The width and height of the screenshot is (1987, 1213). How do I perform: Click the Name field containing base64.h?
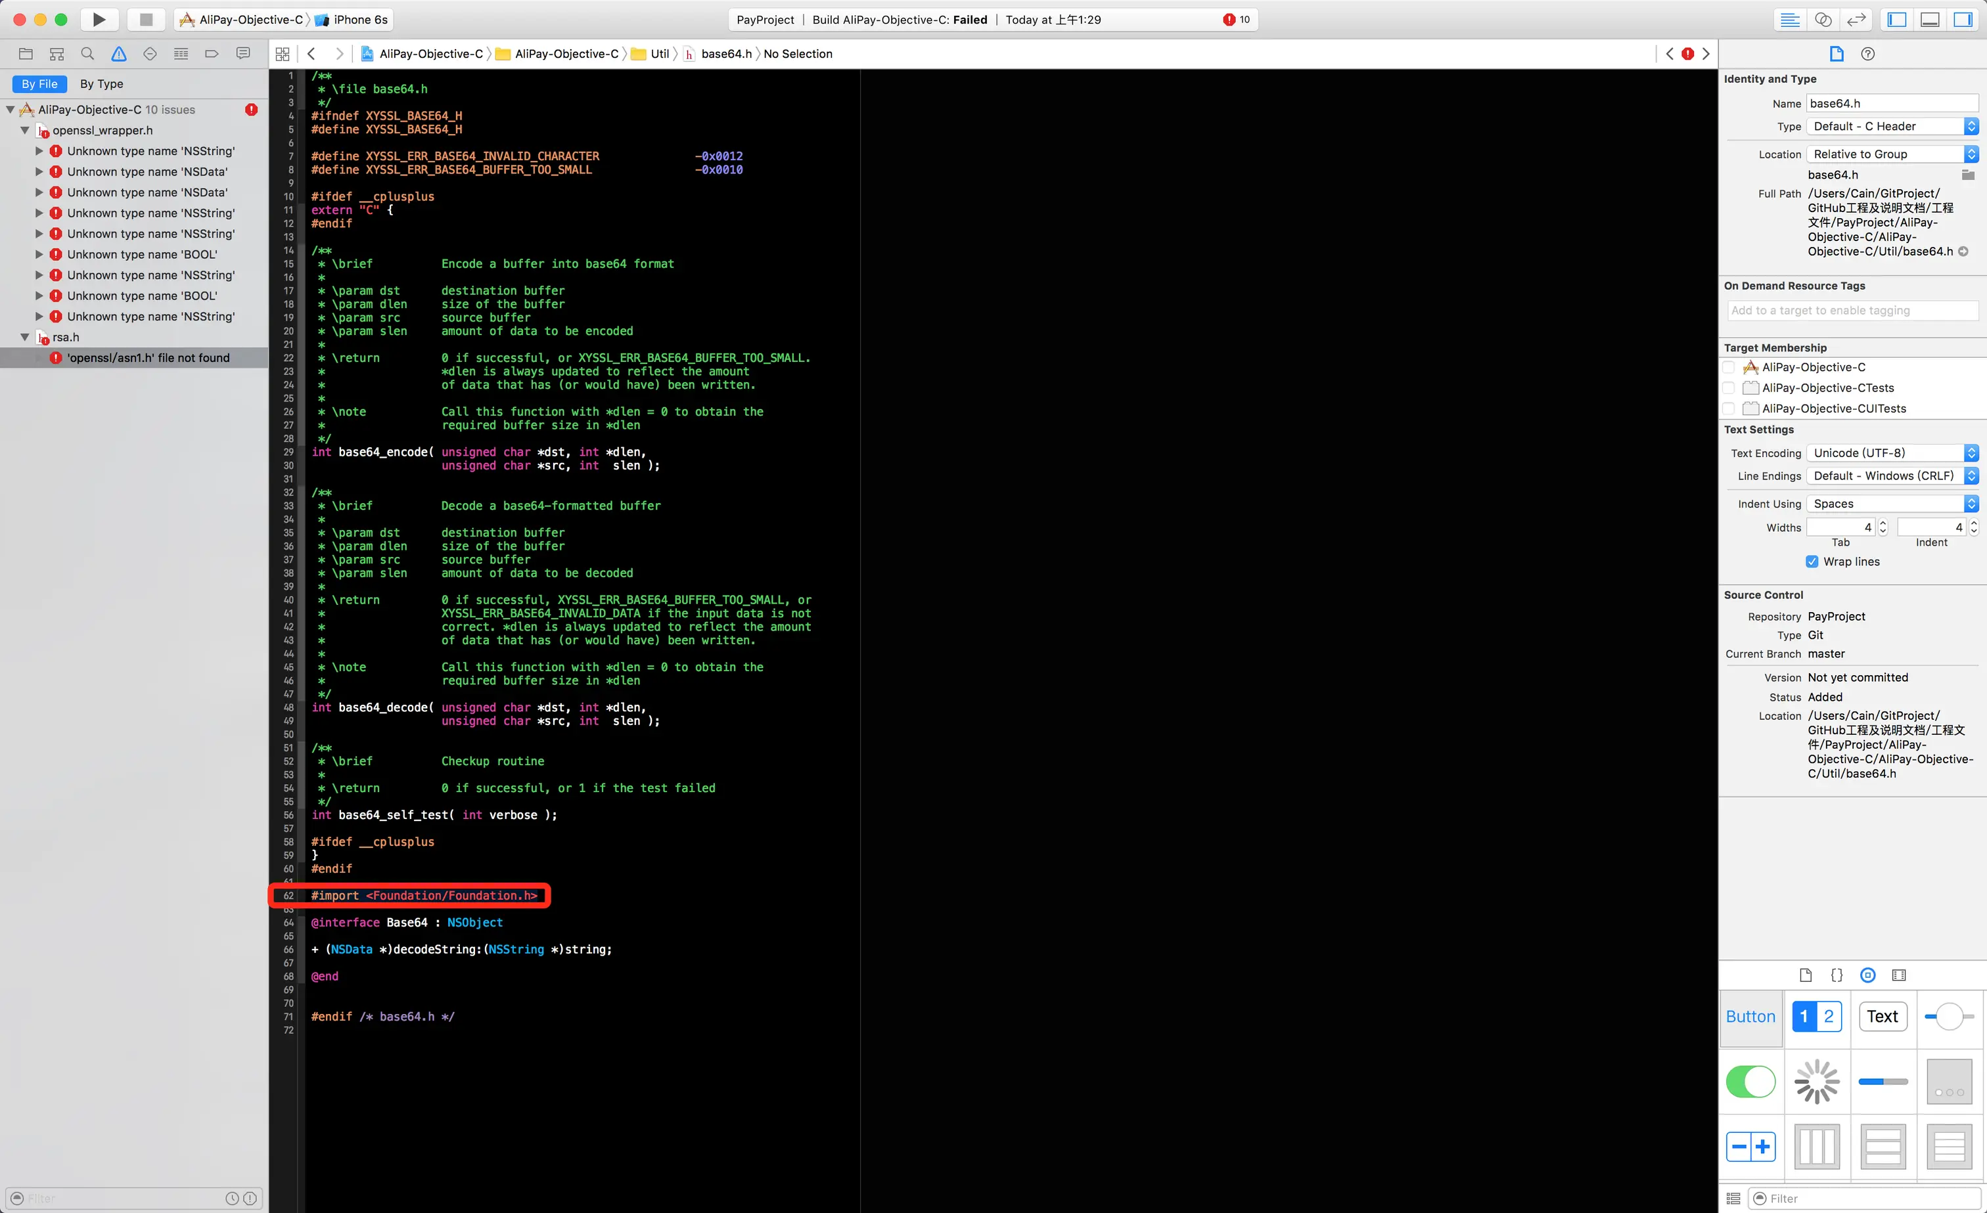[1891, 103]
